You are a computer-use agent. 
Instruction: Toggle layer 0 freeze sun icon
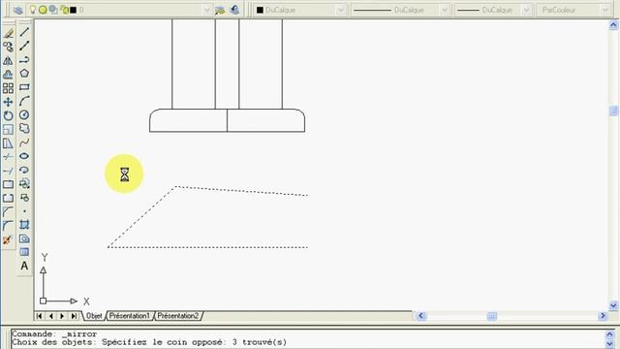click(43, 10)
